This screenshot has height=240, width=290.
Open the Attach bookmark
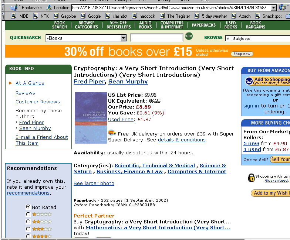(x=241, y=16)
